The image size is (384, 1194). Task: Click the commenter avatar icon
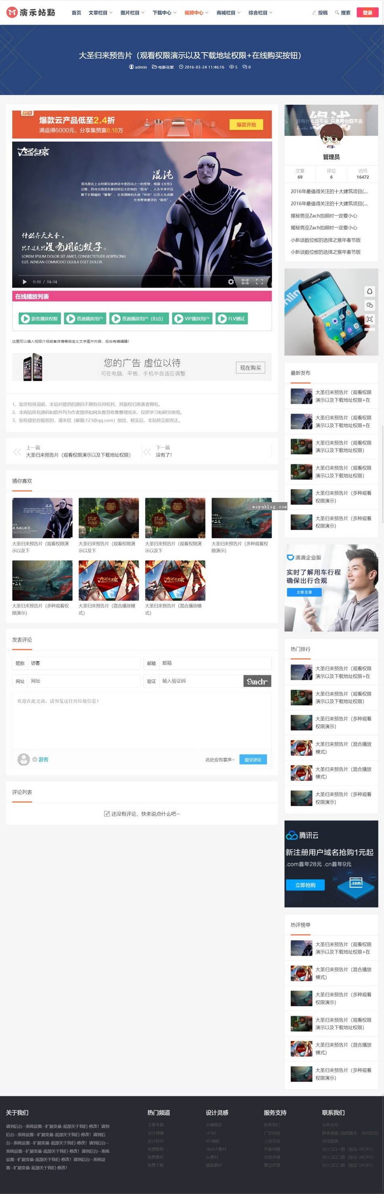pos(23,759)
